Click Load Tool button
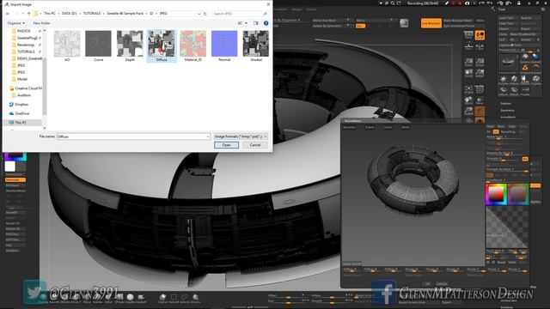 (509, 18)
